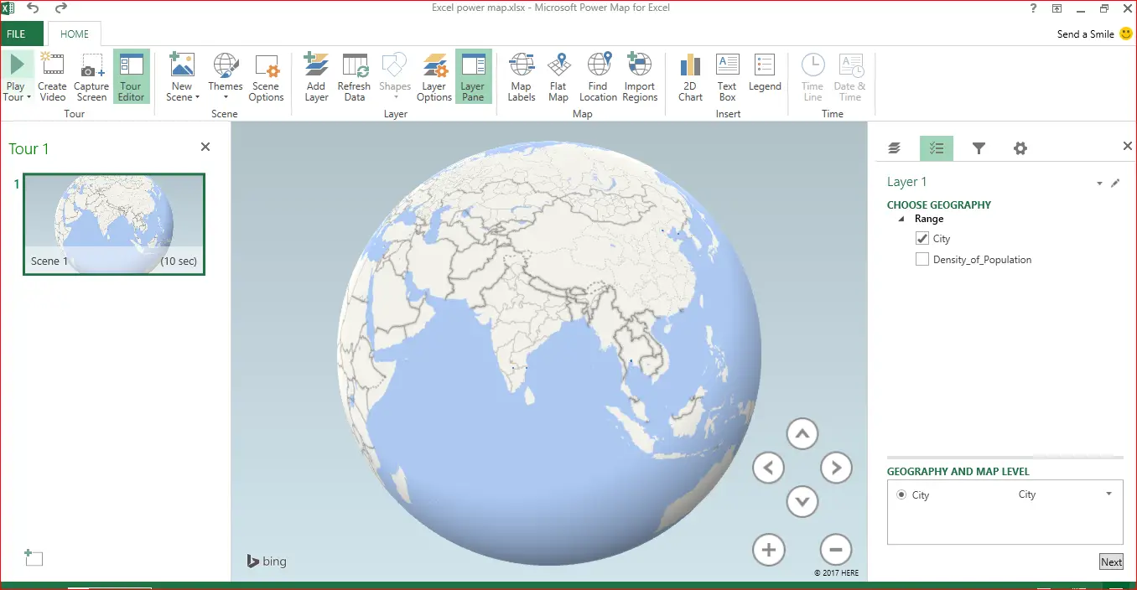Viewport: 1137px width, 590px height.
Task: Click the Next button
Action: tap(1111, 562)
